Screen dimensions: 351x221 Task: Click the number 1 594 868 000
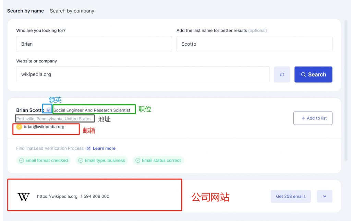[x=95, y=196]
